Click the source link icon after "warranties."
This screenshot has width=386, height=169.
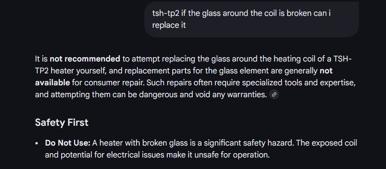(x=274, y=95)
